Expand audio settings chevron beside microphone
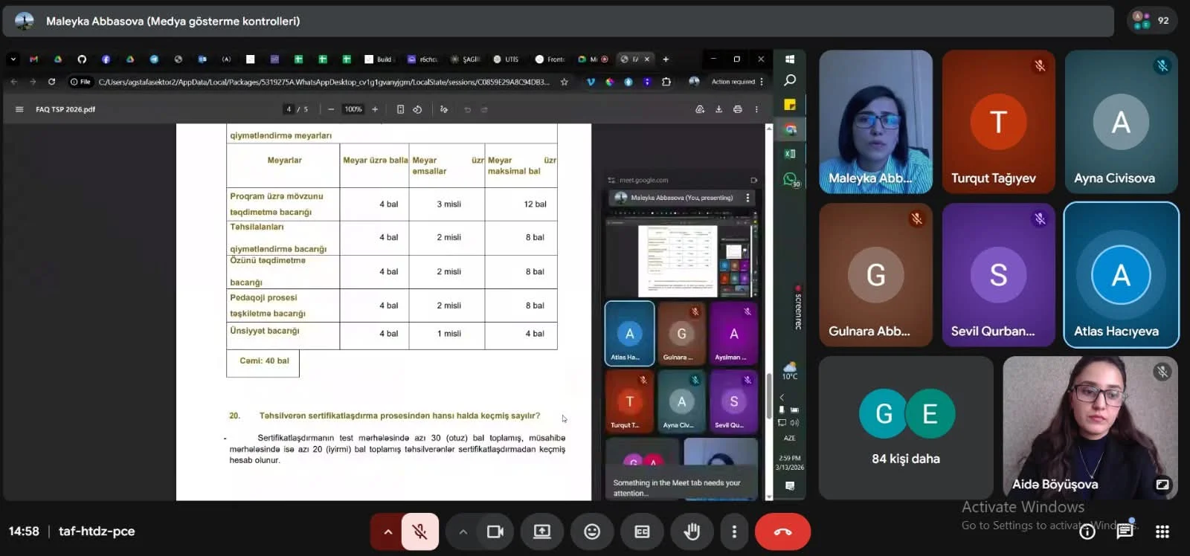Image resolution: width=1190 pixels, height=556 pixels. click(x=387, y=531)
